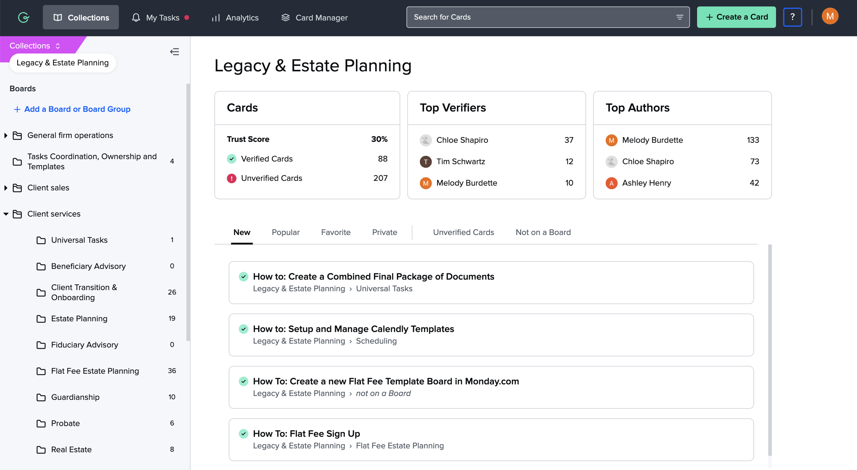Click the Analytics bar chart icon
This screenshot has height=470, width=857.
point(216,17)
